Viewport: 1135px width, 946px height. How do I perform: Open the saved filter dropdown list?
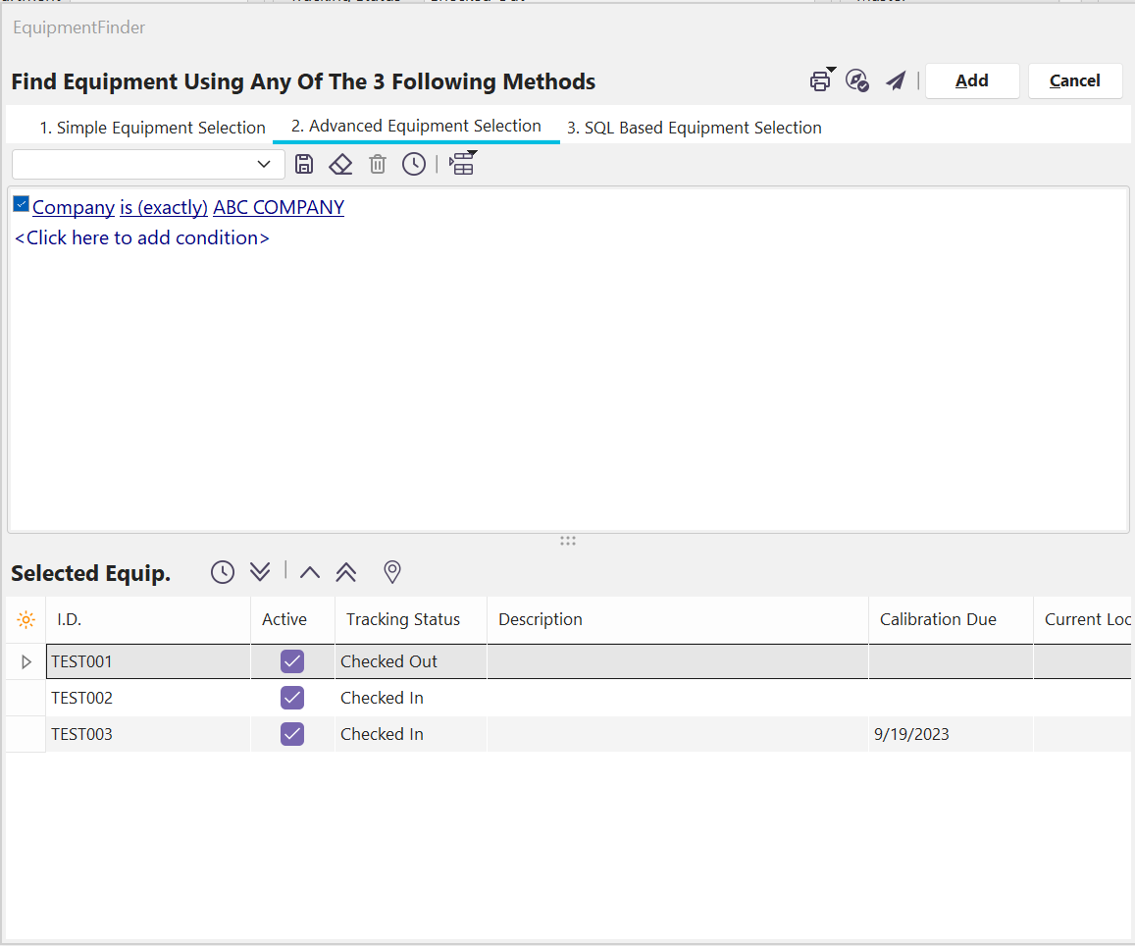pos(263,164)
